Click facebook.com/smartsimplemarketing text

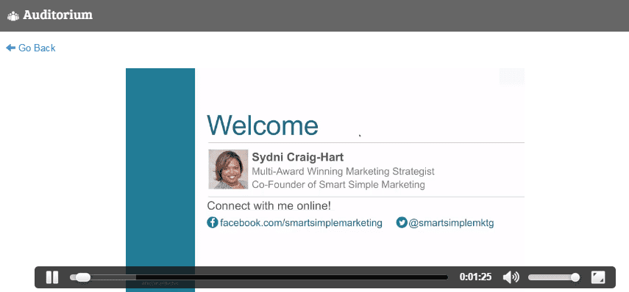[302, 223]
